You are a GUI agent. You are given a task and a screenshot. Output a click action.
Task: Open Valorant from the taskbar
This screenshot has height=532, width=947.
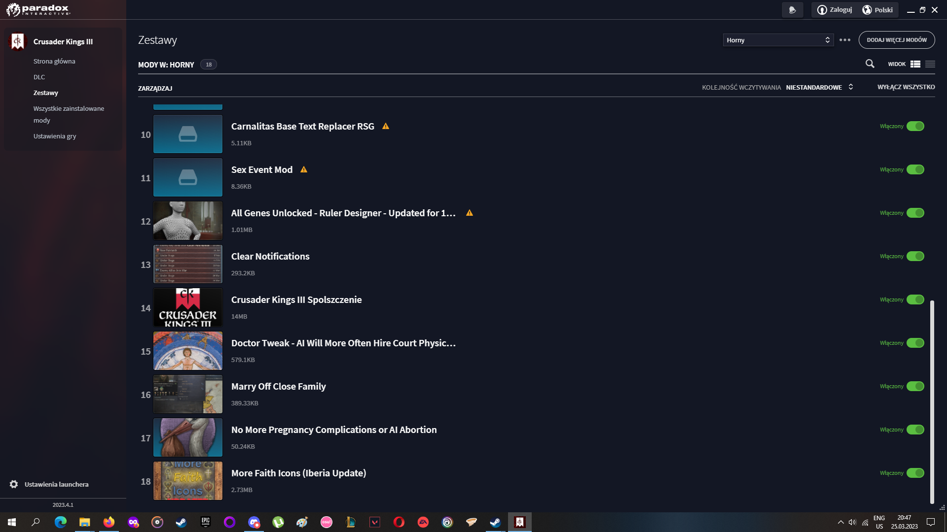375,522
